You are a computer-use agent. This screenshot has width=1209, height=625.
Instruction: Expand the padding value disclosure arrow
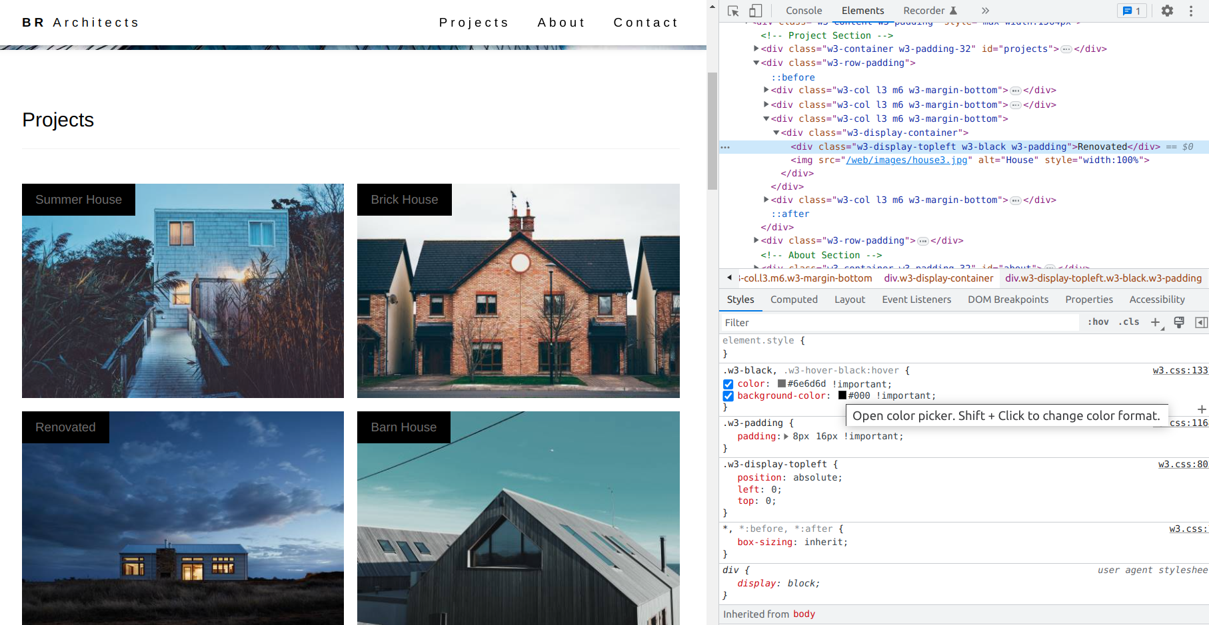786,436
